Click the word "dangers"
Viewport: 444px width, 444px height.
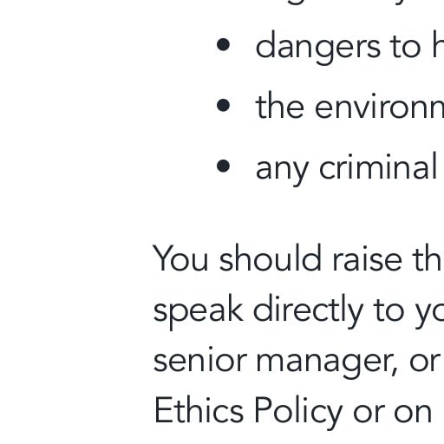[x=318, y=48]
